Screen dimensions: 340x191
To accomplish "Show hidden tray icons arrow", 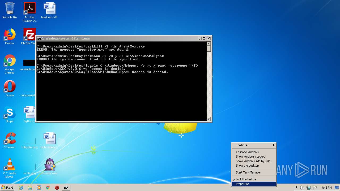I will point(296,188).
